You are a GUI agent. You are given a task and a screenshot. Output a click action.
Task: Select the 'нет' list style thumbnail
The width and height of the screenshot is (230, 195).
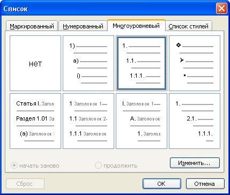[x=35, y=63]
